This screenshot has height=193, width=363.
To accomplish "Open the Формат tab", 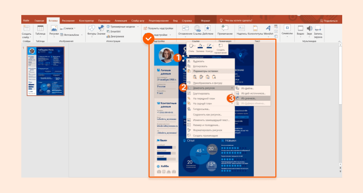I will (205, 21).
